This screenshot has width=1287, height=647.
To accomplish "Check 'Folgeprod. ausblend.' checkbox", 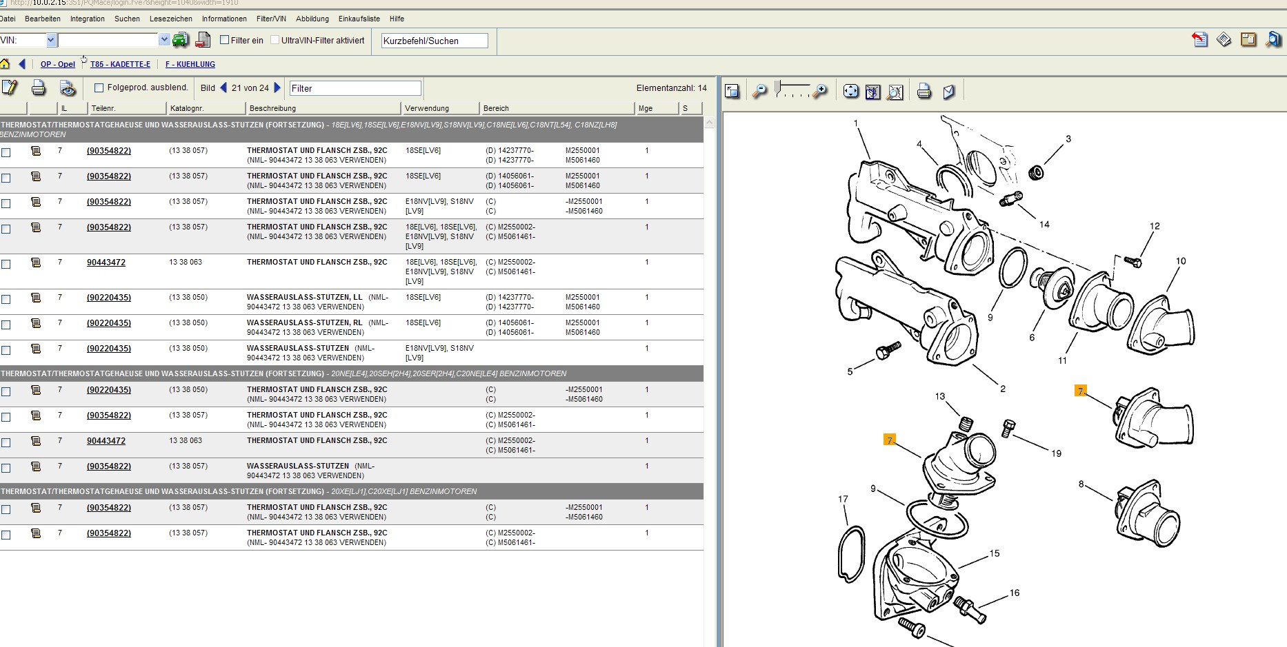I will [x=99, y=88].
